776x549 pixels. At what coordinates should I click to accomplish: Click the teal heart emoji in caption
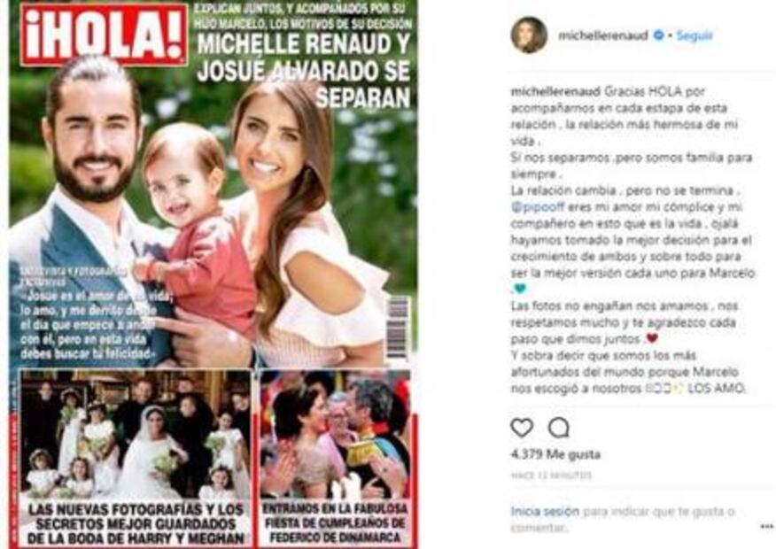[x=520, y=289]
